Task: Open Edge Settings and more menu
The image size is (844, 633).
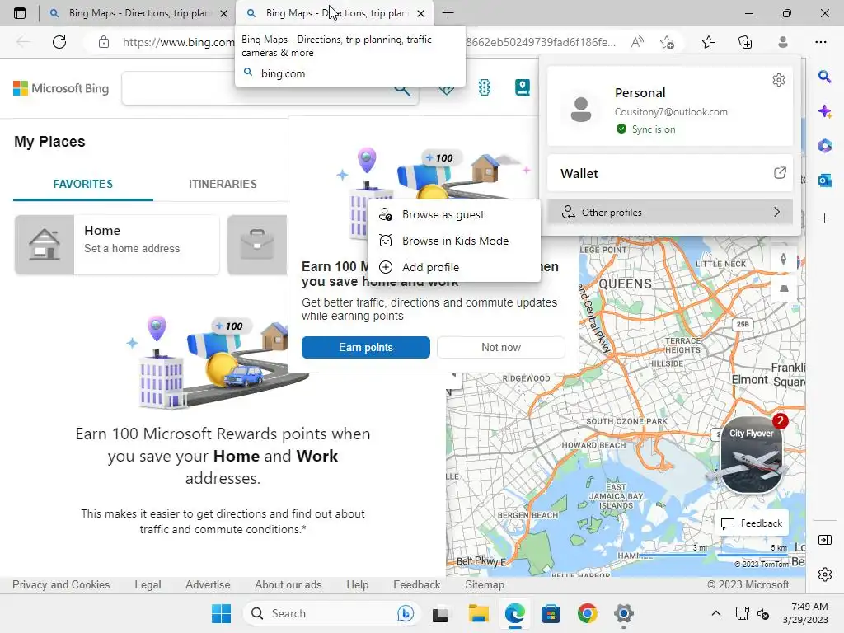Action: pos(820,42)
